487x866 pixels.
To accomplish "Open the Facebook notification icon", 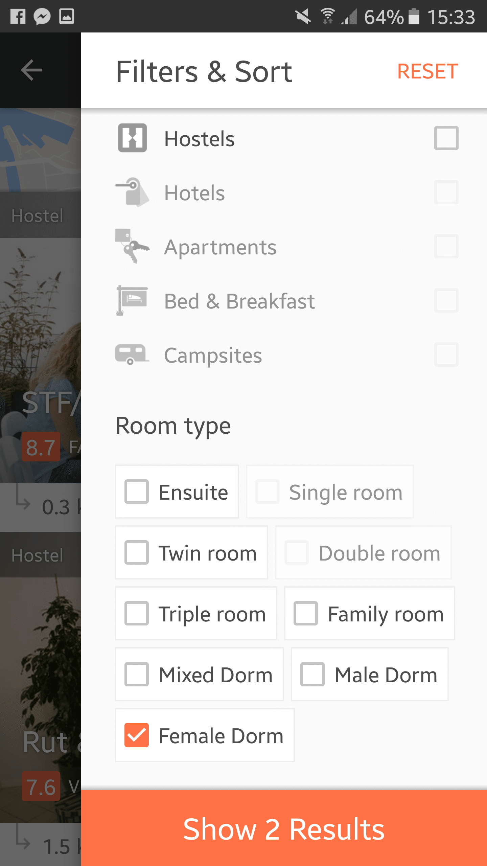I will tap(18, 16).
